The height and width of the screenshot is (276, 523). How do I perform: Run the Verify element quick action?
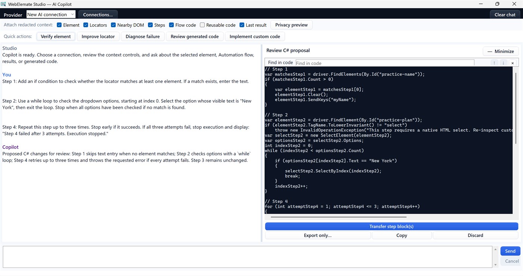click(56, 36)
